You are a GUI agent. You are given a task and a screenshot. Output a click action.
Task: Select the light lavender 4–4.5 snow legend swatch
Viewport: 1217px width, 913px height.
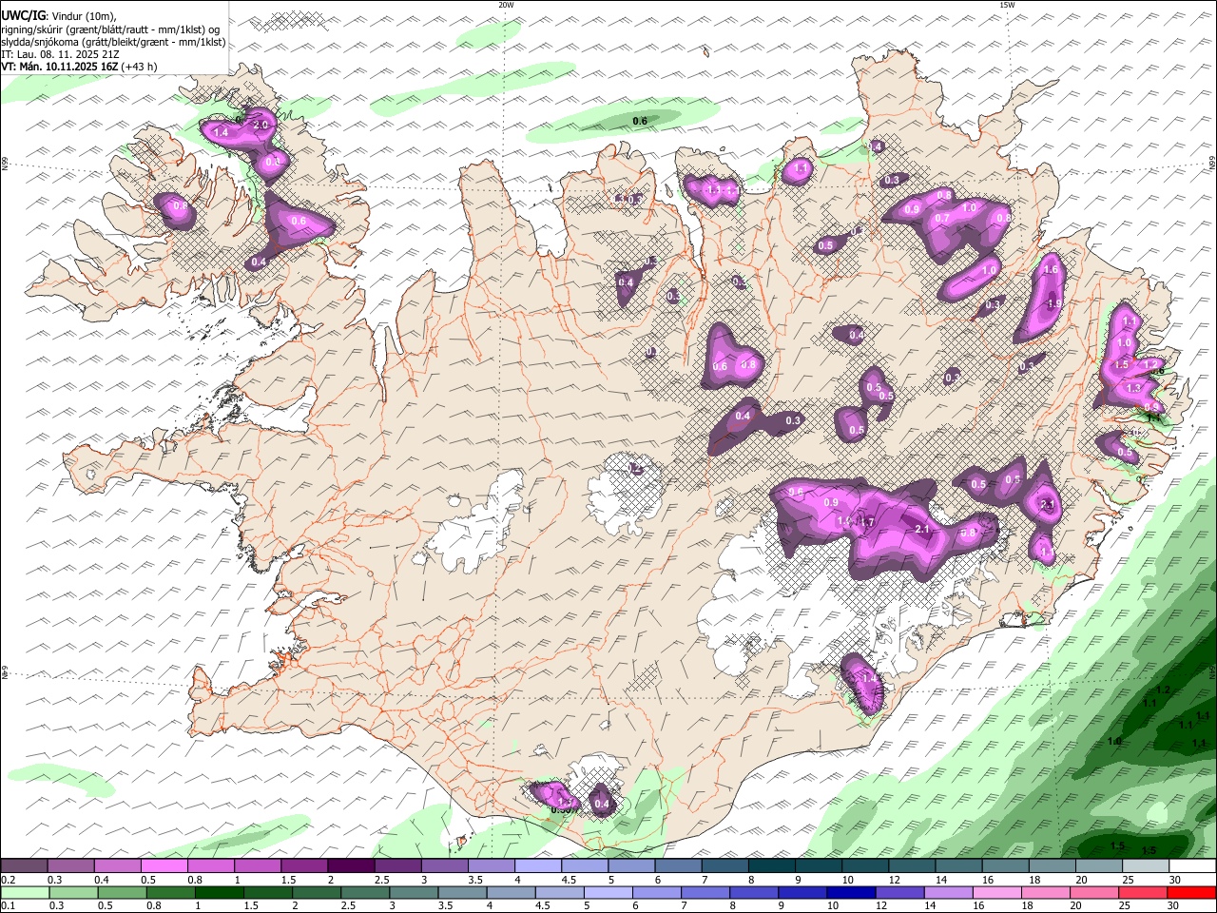tap(538, 866)
